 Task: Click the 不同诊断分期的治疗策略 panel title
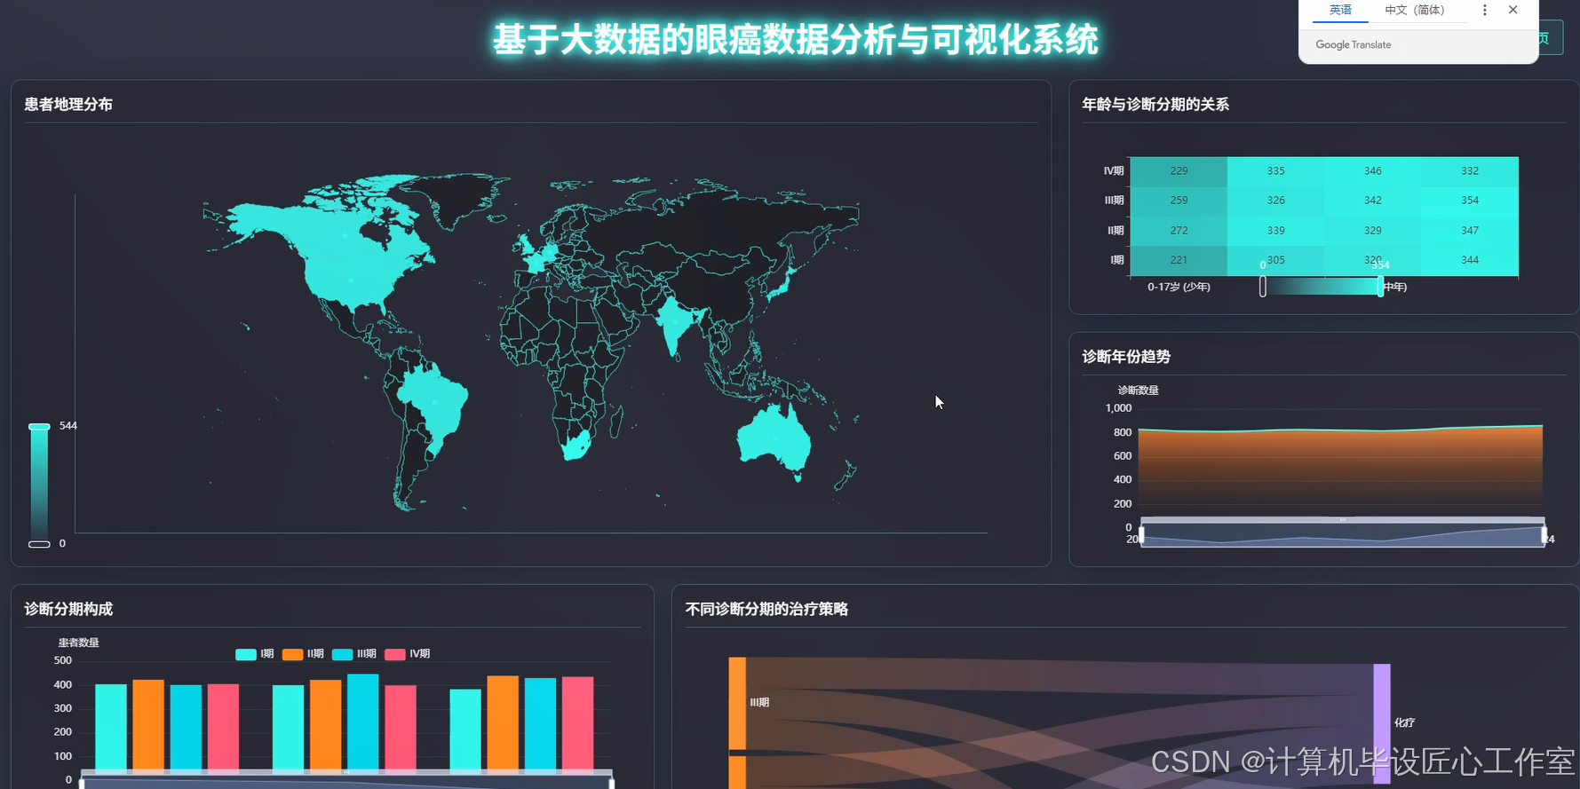pyautogui.click(x=766, y=609)
